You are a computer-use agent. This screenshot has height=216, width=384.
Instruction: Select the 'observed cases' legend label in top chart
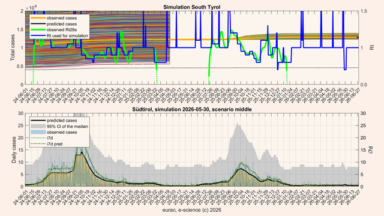click(x=61, y=18)
